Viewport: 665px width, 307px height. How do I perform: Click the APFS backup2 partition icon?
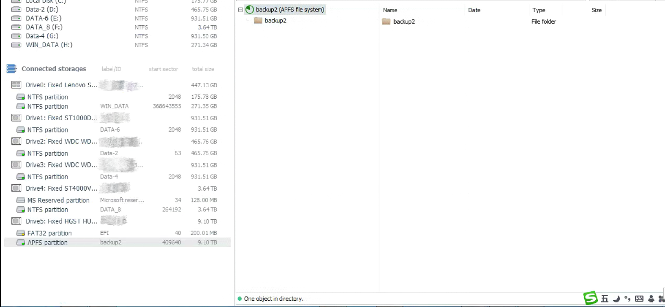pyautogui.click(x=21, y=242)
